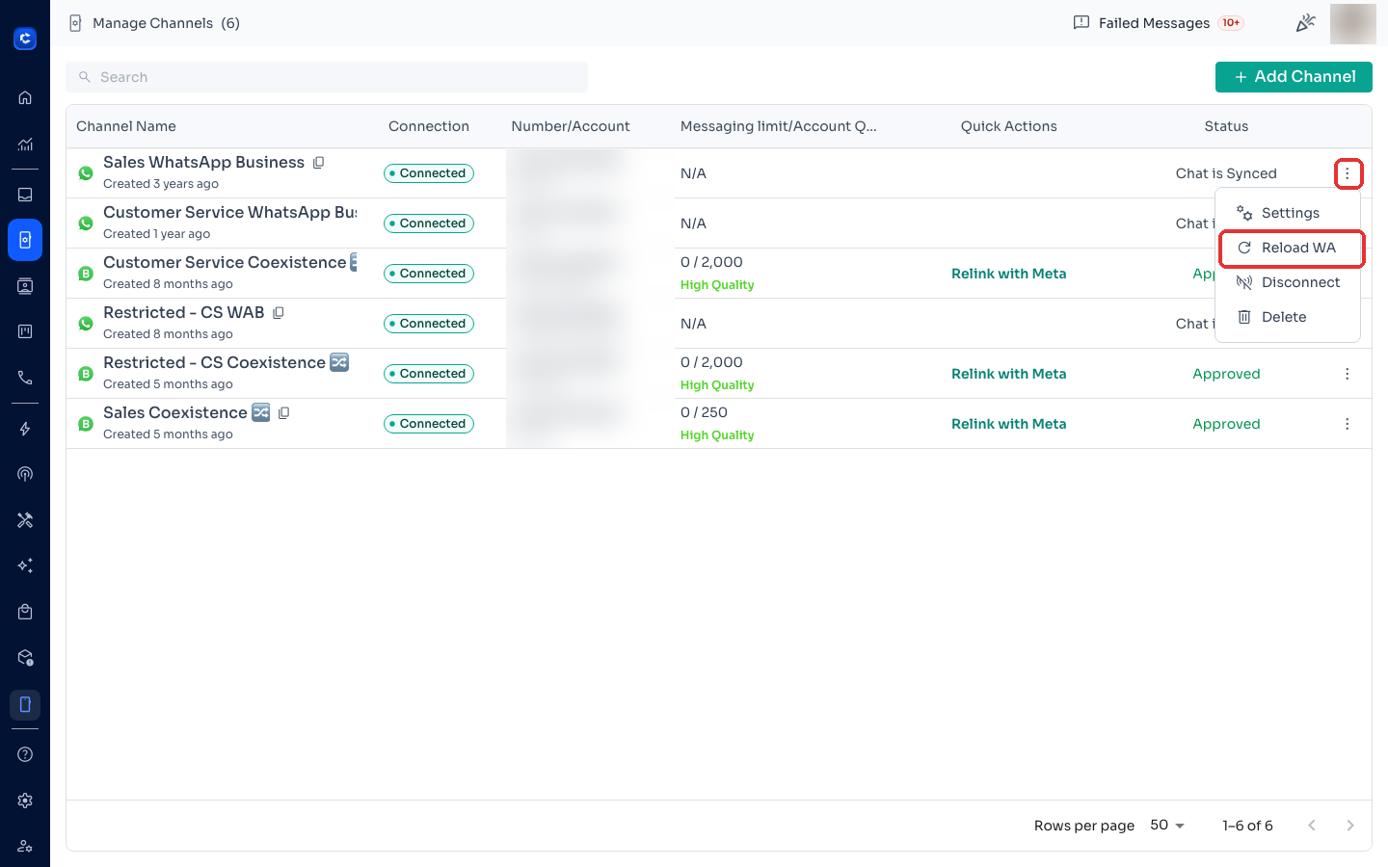
Task: Open the help question mark icon
Action: coord(25,754)
